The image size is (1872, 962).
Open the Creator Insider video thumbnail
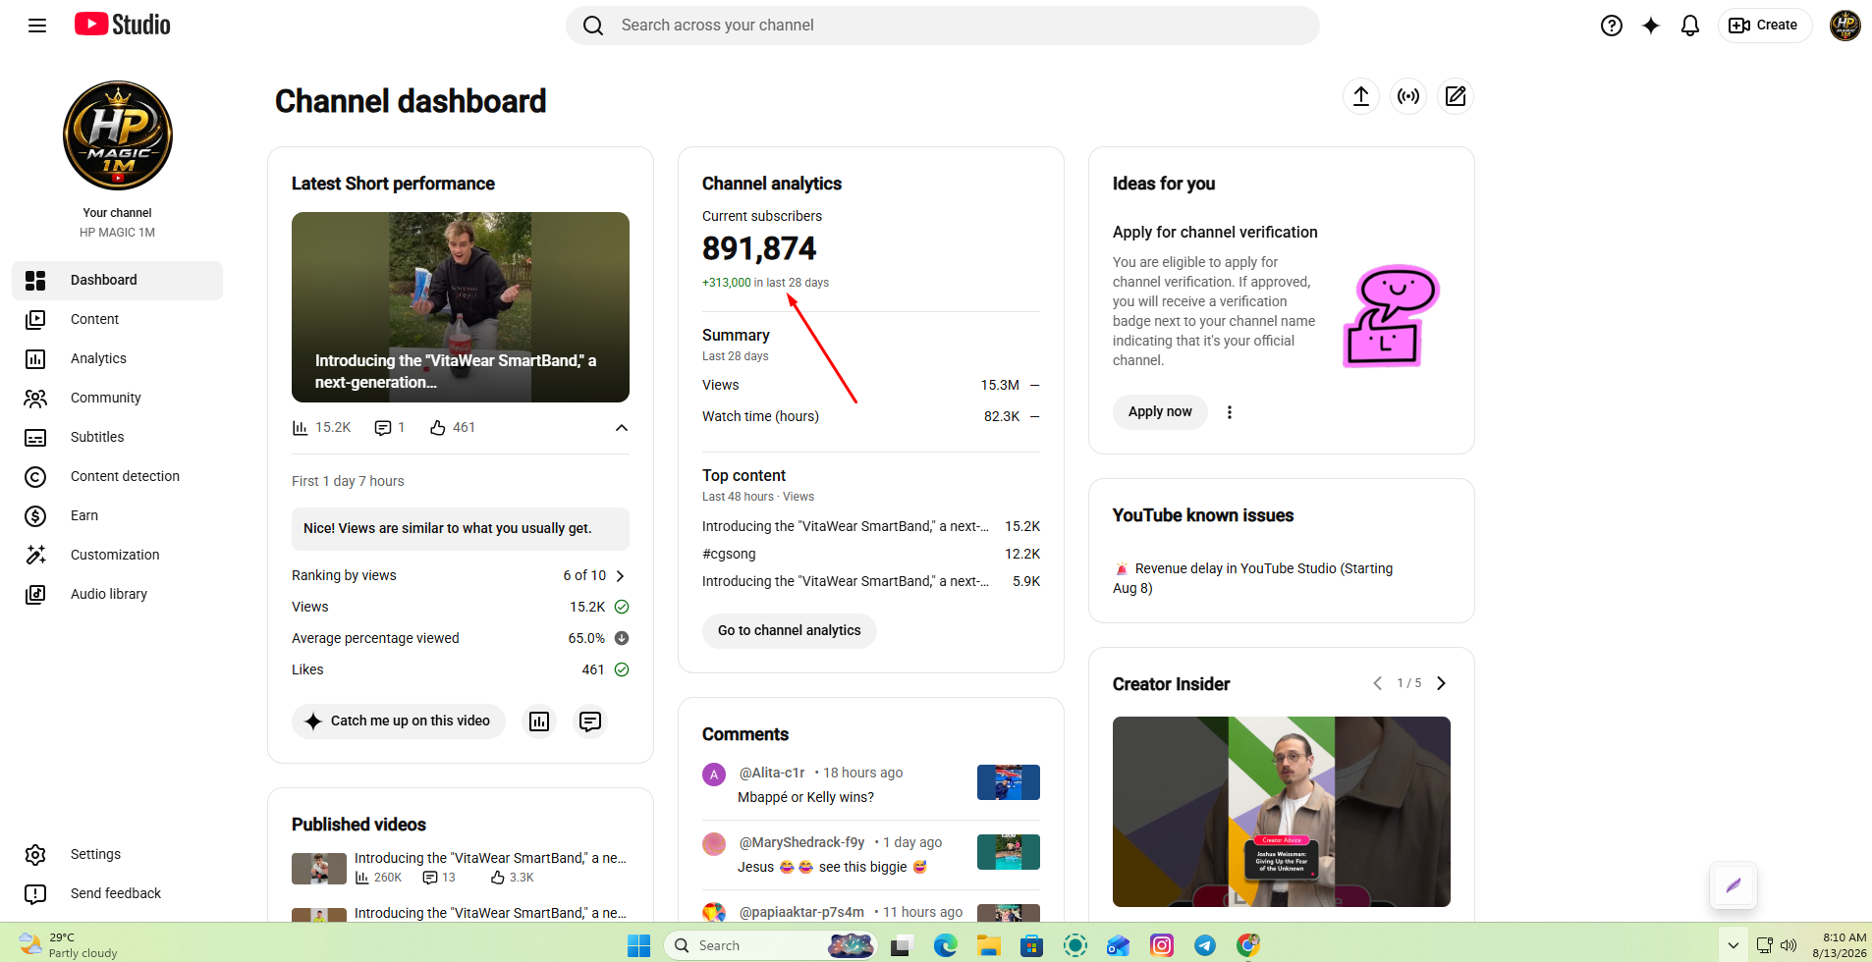(x=1282, y=812)
